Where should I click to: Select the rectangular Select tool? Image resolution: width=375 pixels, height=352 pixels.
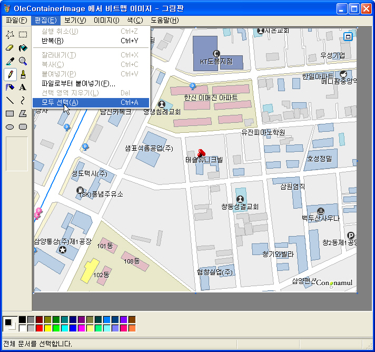click(x=23, y=34)
